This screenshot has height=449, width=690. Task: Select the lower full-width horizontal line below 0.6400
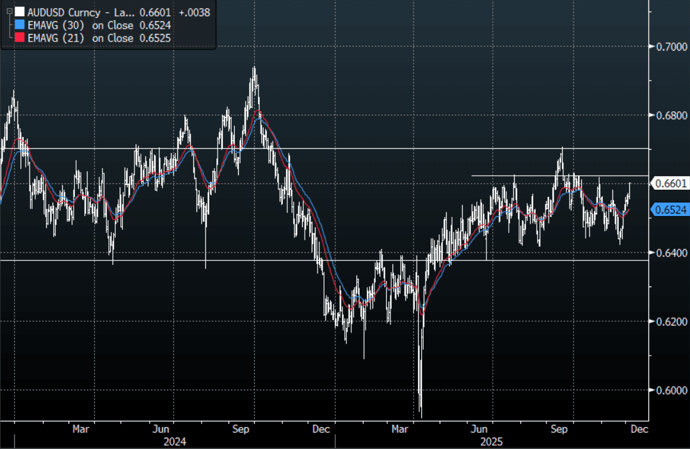[320, 260]
